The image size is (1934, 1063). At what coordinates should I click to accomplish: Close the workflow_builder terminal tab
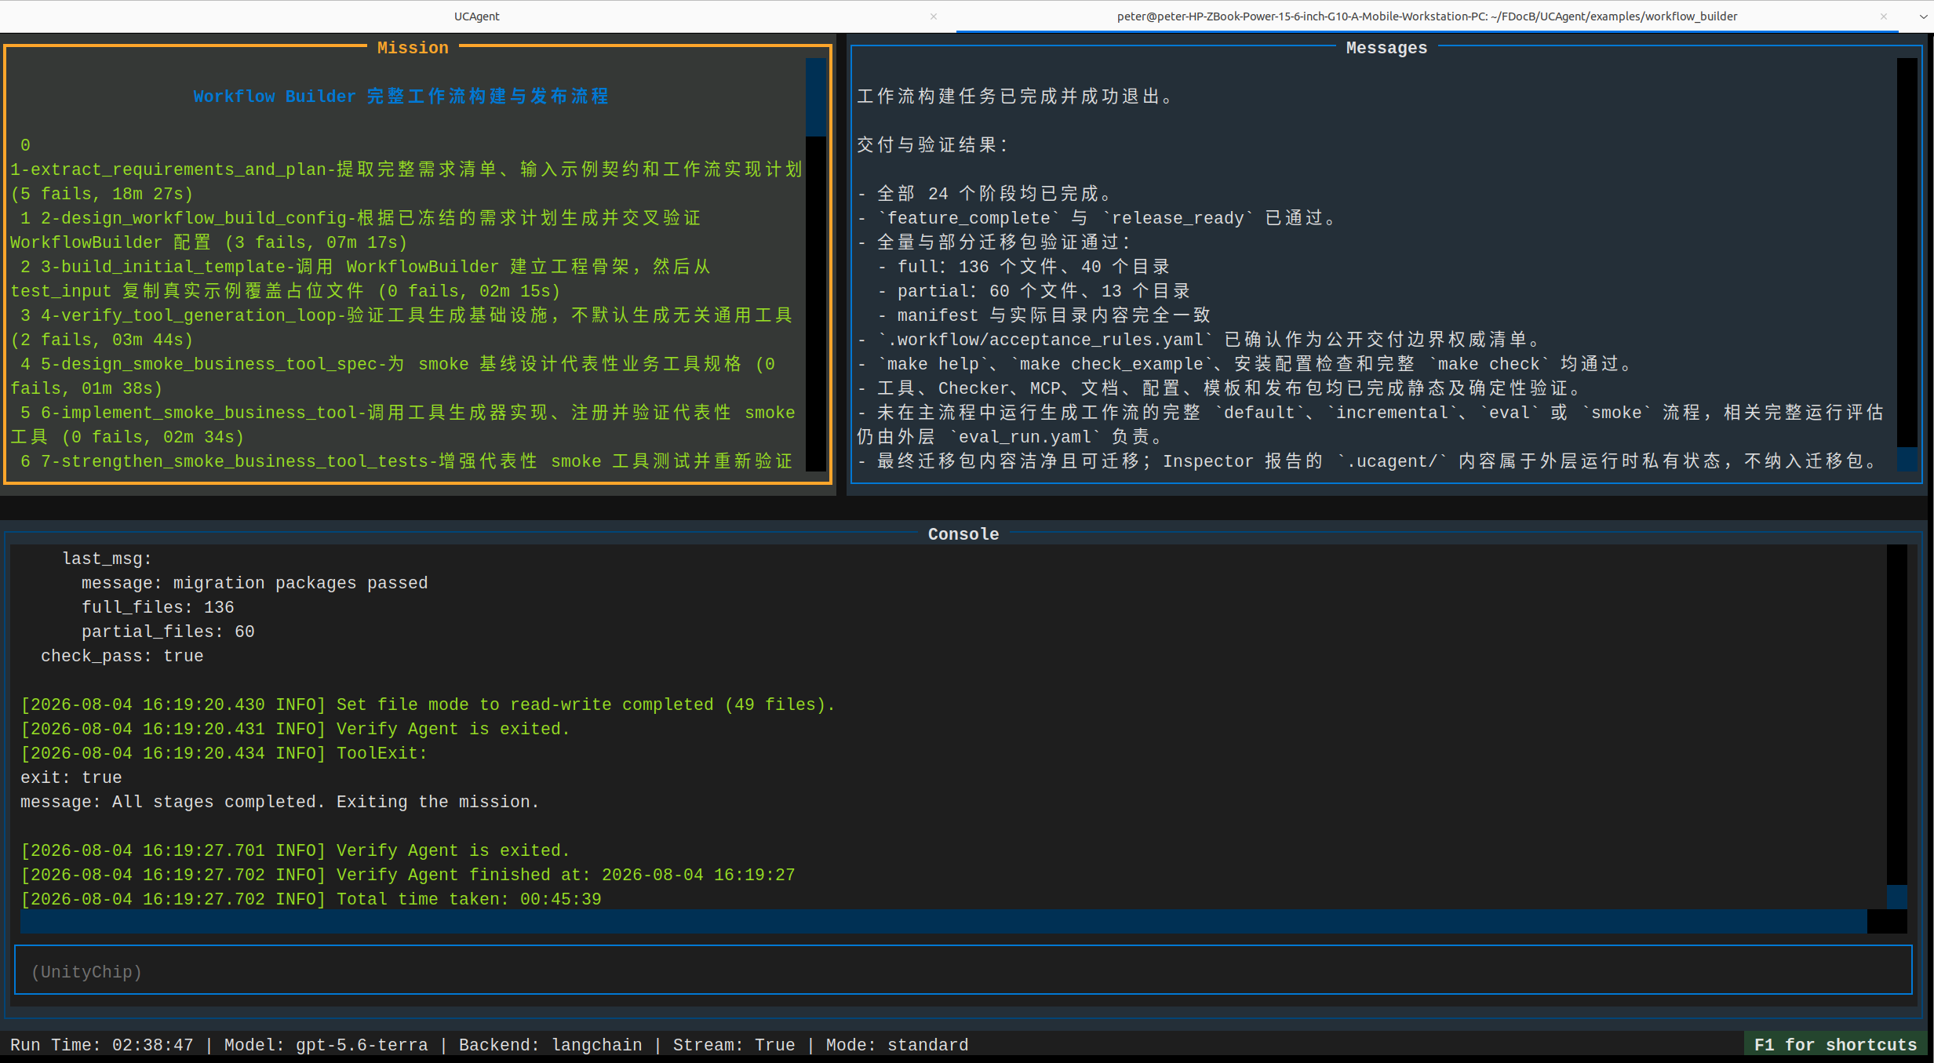click(x=1883, y=16)
